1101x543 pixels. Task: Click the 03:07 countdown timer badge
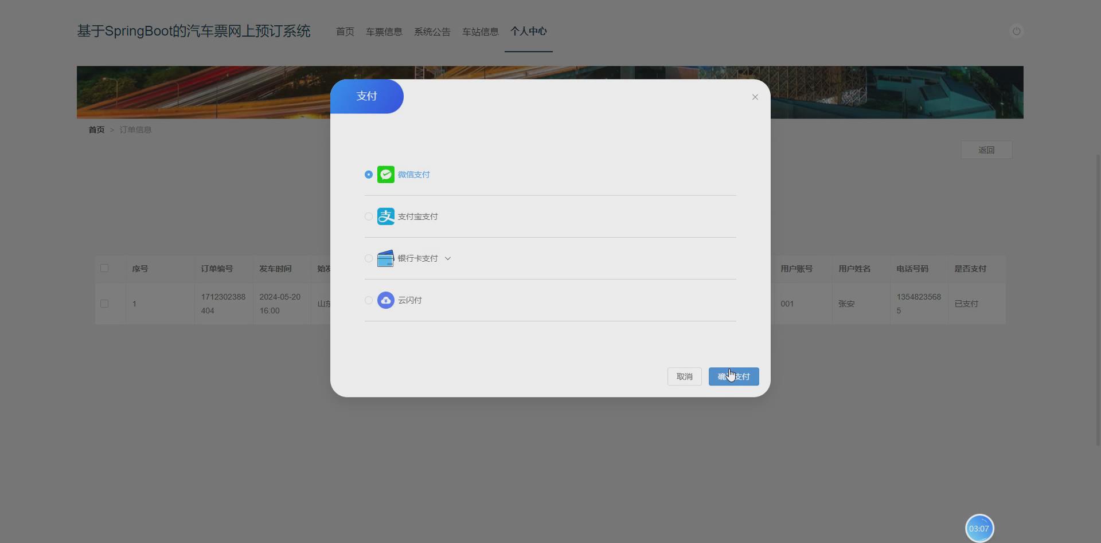click(x=979, y=528)
